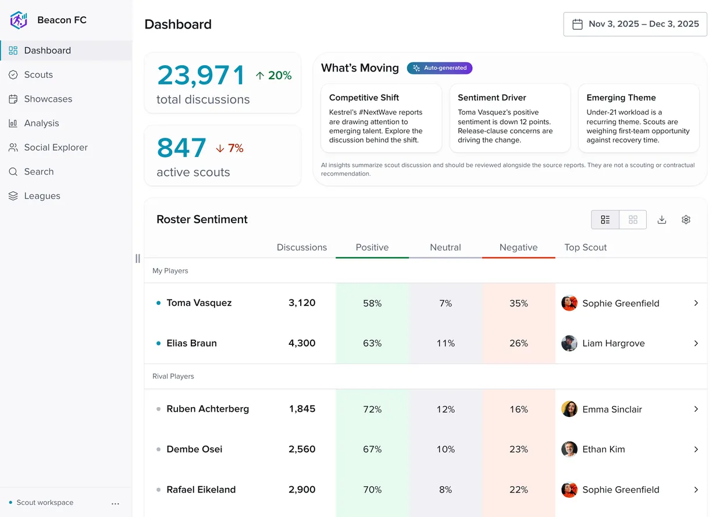Click the Leagues layers icon
Viewport: 727px width, 517px height.
(x=13, y=196)
